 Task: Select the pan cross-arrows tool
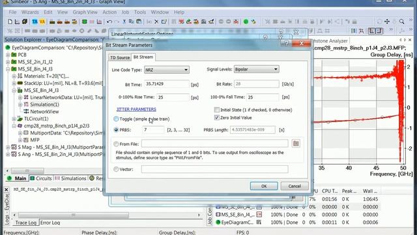pos(387,22)
